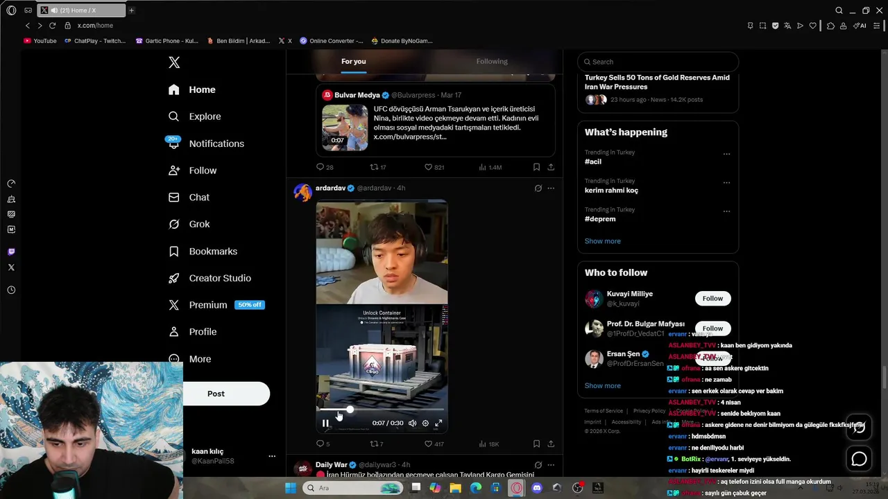
Task: Open Grok from the sidebar
Action: pos(189,224)
